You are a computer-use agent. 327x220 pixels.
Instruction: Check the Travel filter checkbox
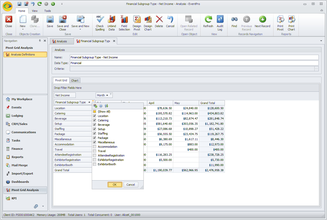tap(95, 151)
